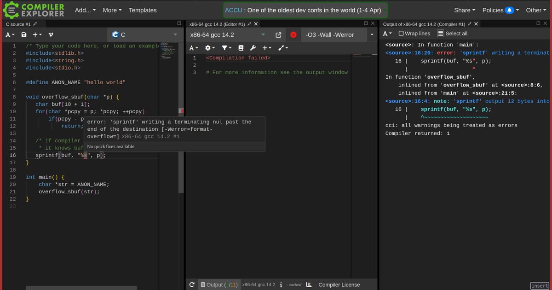Viewport: 552px width, 290px height.
Task: Open output pane font size dropdown
Action: 388,33
